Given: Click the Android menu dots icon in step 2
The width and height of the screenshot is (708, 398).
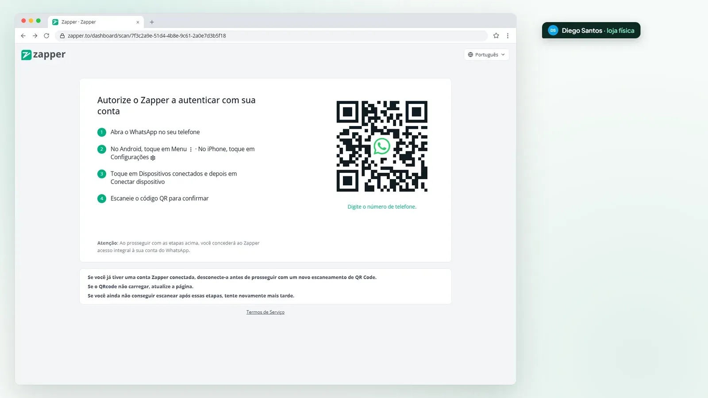Looking at the screenshot, I should coord(191,149).
